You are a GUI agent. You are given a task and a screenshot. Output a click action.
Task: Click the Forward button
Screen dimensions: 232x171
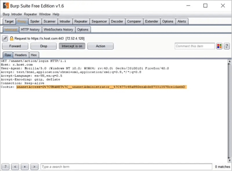pyautogui.click(x=15, y=46)
